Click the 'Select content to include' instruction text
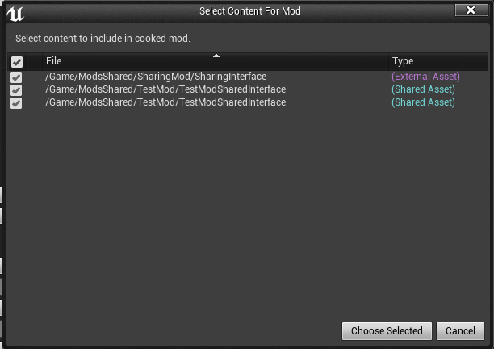 tap(103, 38)
